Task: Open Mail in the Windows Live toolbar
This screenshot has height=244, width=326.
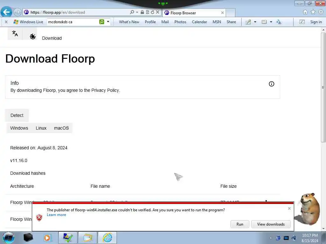Action: coord(165,22)
